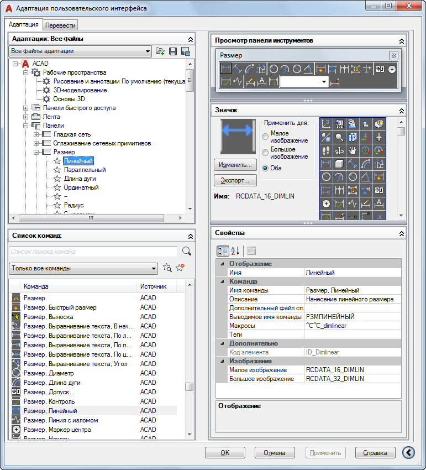Open a customization file with folder icon
Viewport: 426px width, 470px height.
(x=160, y=51)
